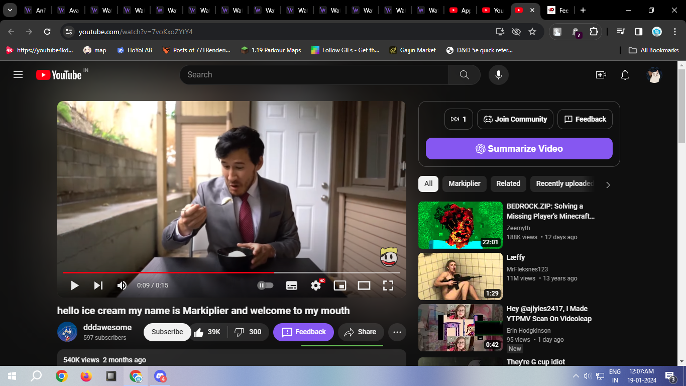Click the Join Community button
The height and width of the screenshot is (386, 686).
click(x=515, y=119)
